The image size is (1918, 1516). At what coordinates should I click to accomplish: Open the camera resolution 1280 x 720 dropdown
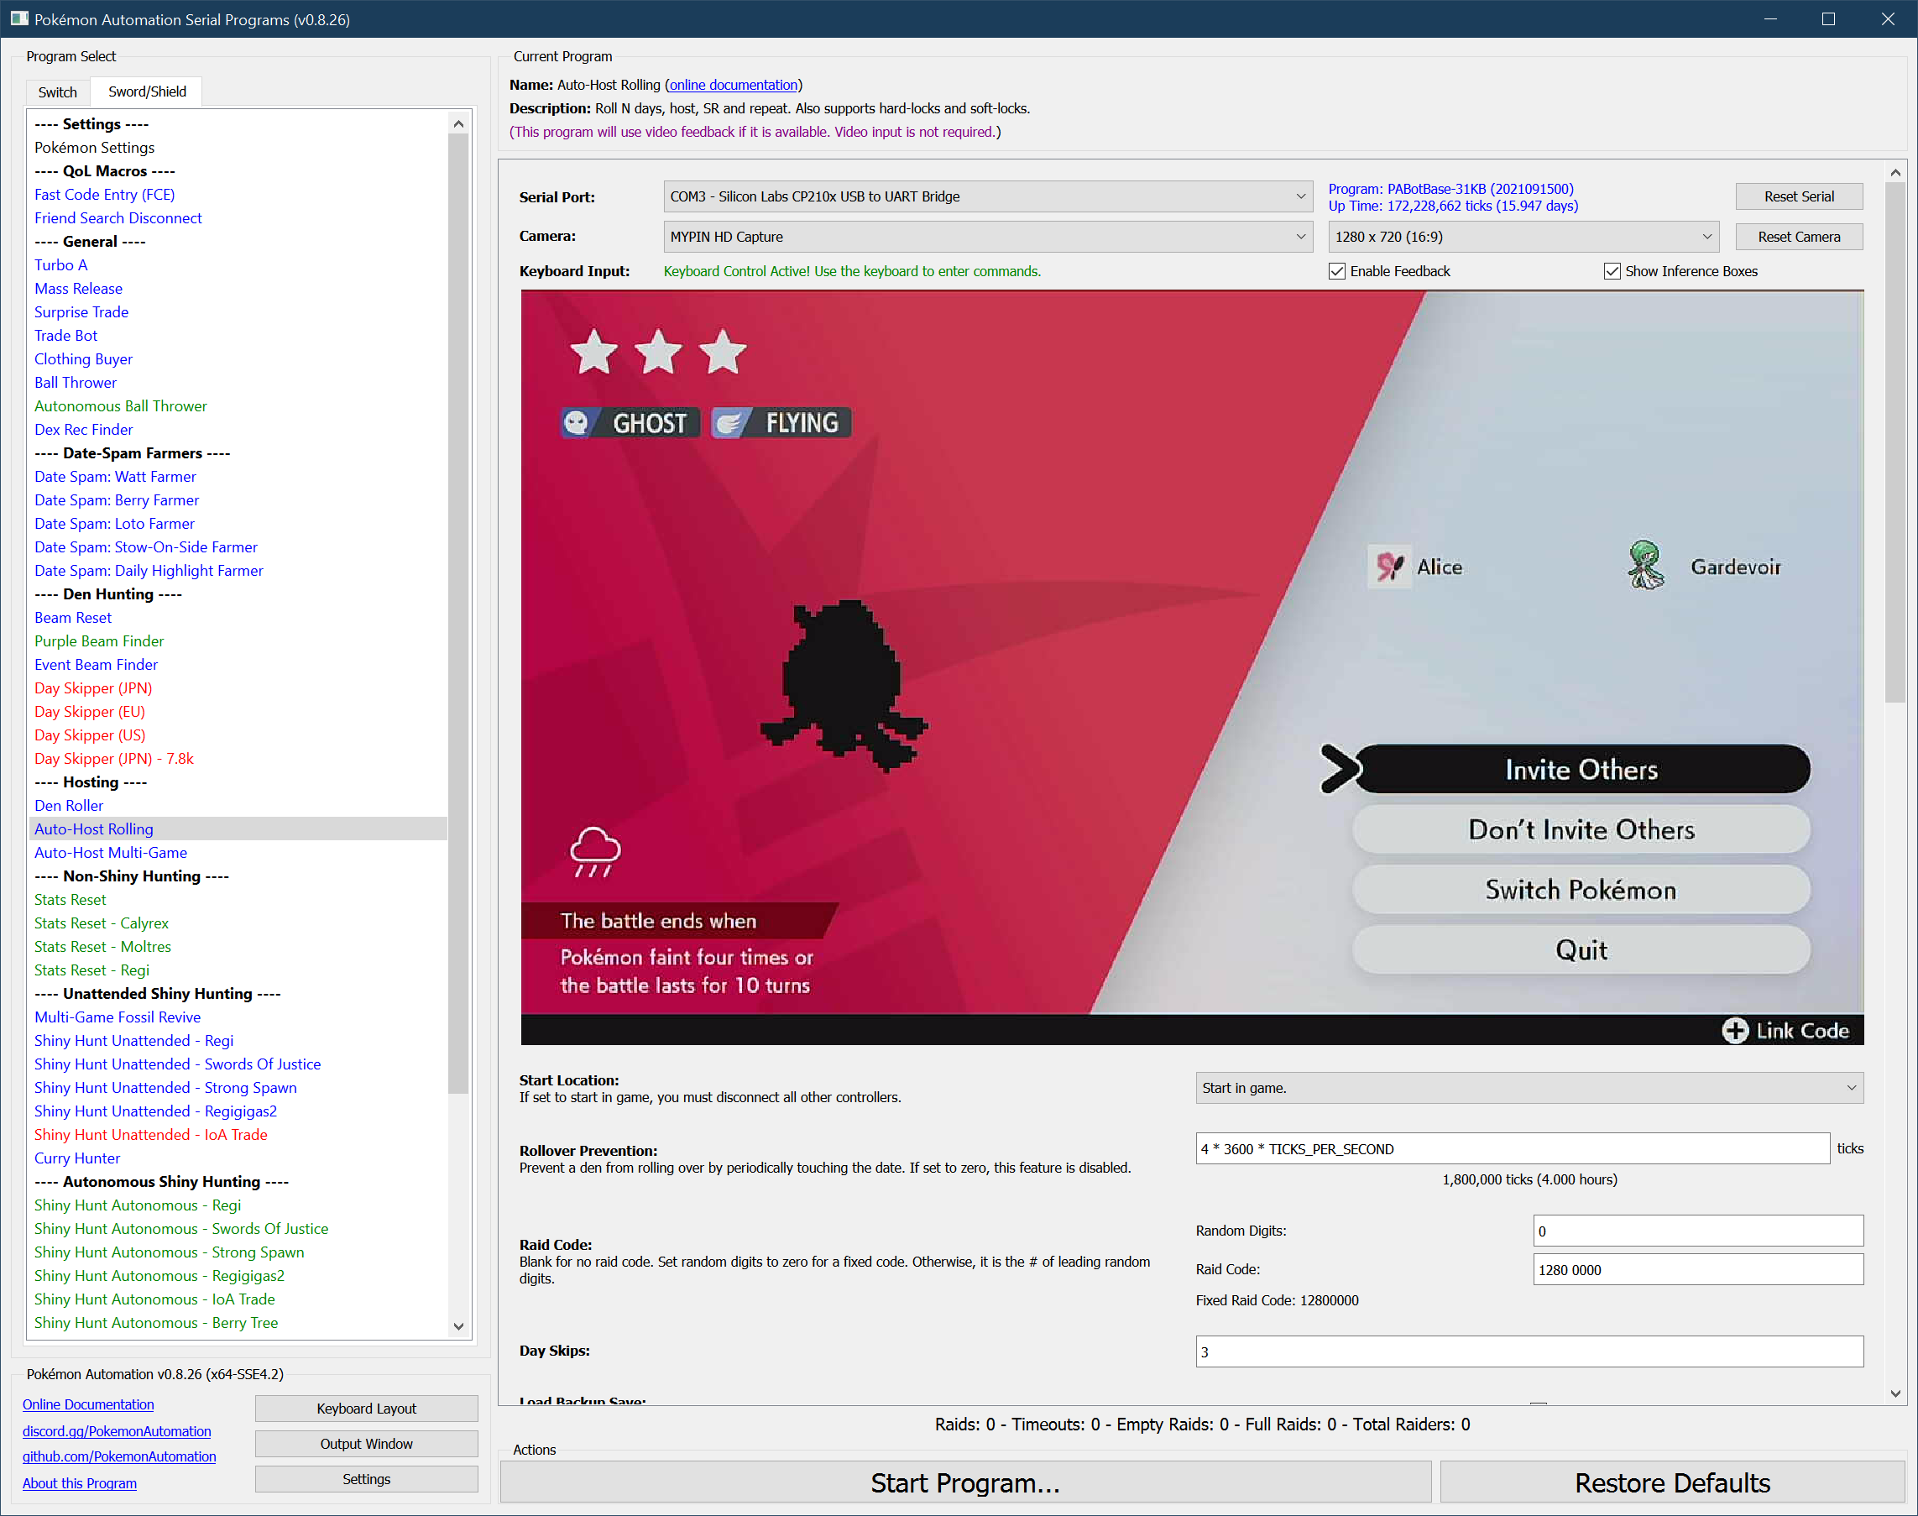(1523, 236)
